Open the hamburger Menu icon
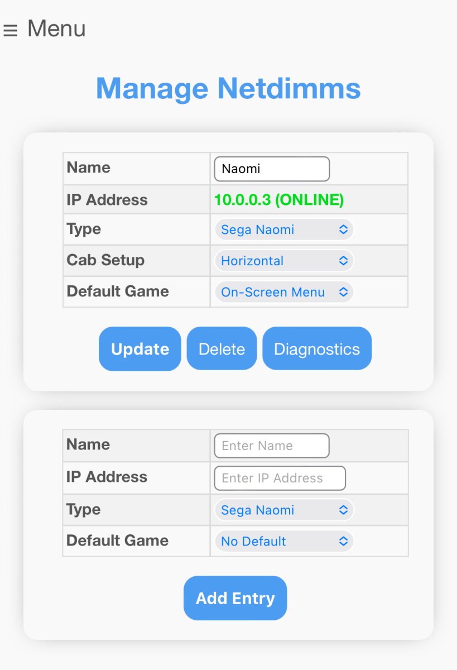The height and width of the screenshot is (670, 457). point(10,30)
